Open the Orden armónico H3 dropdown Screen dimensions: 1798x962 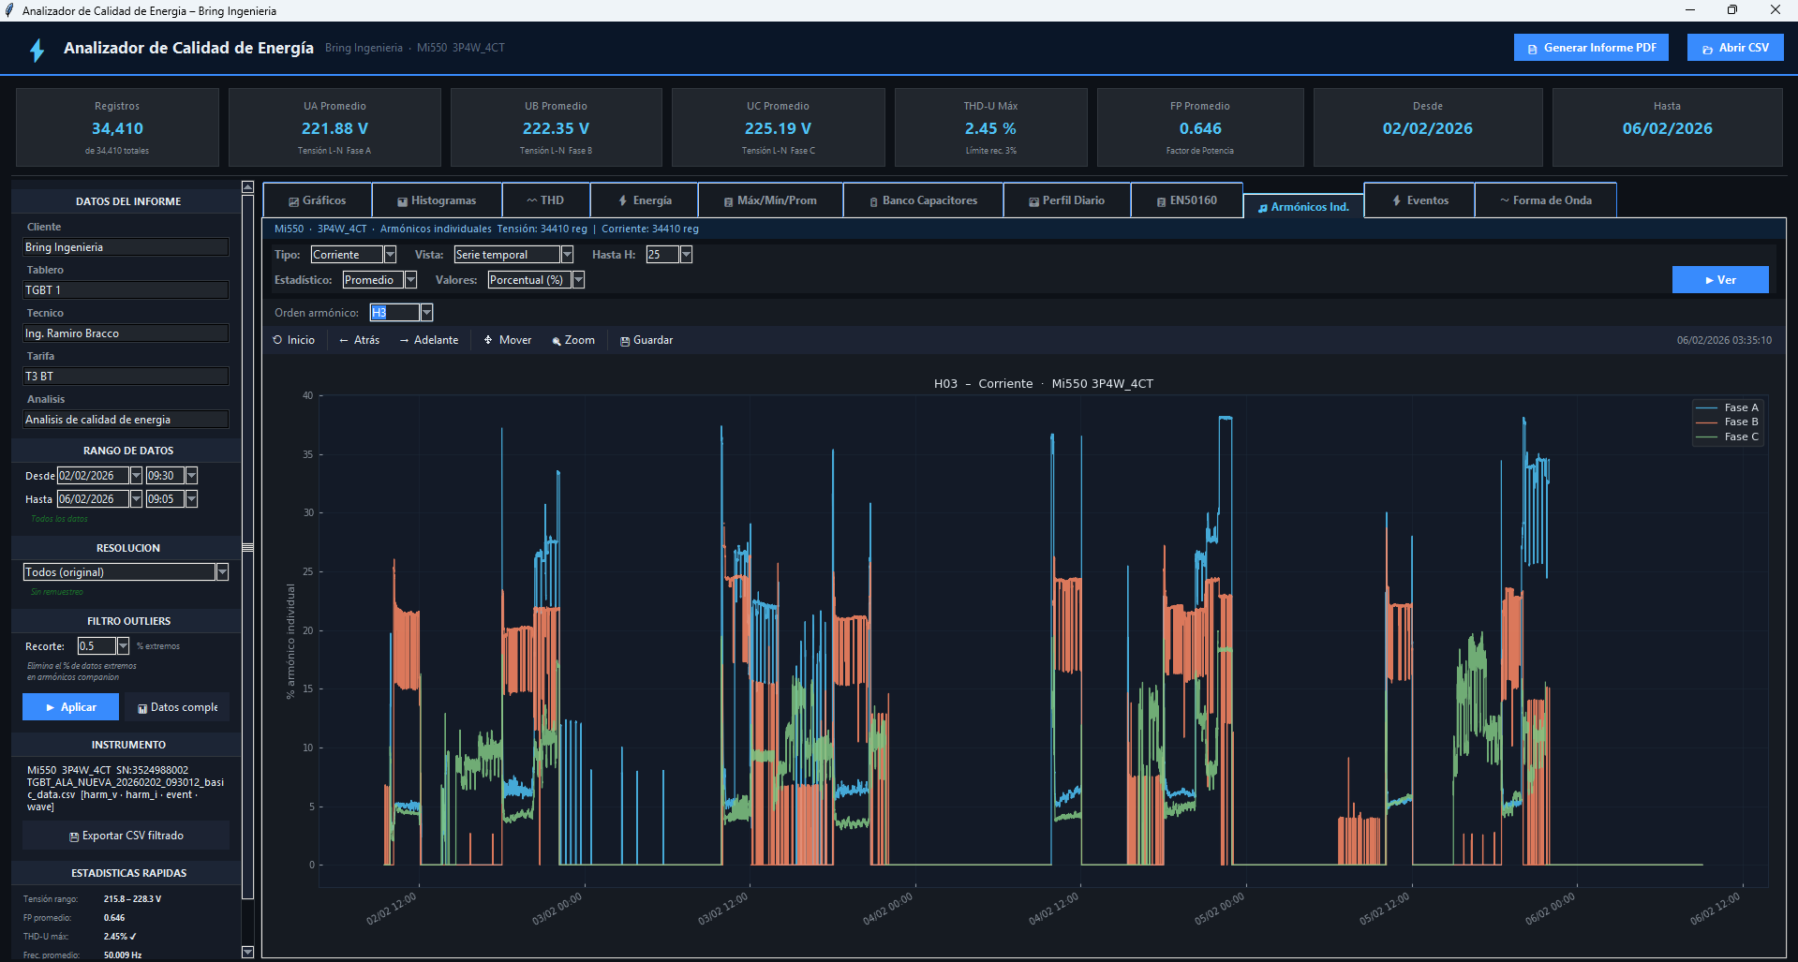pyautogui.click(x=426, y=313)
